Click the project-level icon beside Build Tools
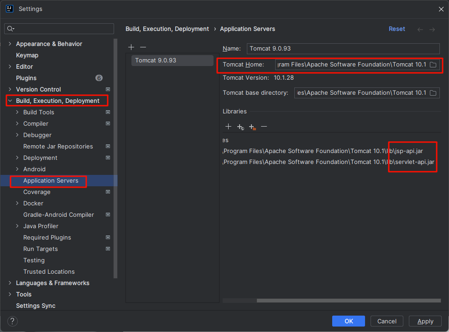This screenshot has height=332, width=449. [108, 112]
